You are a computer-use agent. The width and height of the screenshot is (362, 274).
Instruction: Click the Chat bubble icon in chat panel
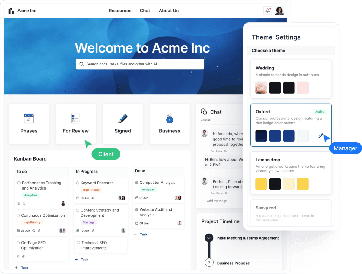(x=204, y=112)
